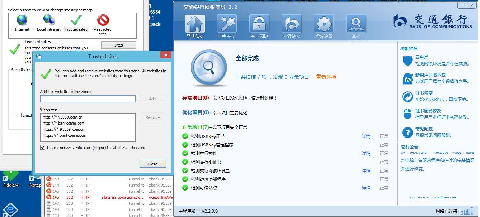Minimize the 交通银行网银向导 window
The width and height of the screenshot is (480, 217).
pyautogui.click(x=463, y=5)
